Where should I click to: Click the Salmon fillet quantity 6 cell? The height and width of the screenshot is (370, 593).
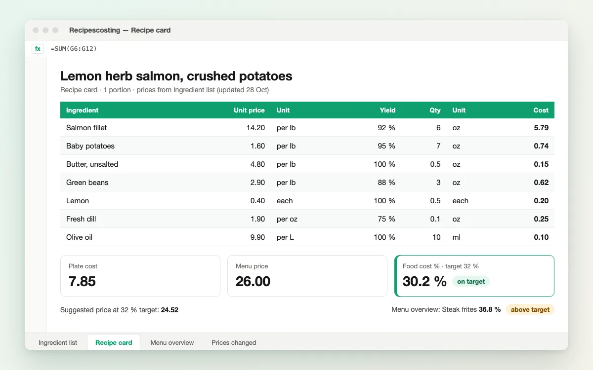tap(438, 128)
